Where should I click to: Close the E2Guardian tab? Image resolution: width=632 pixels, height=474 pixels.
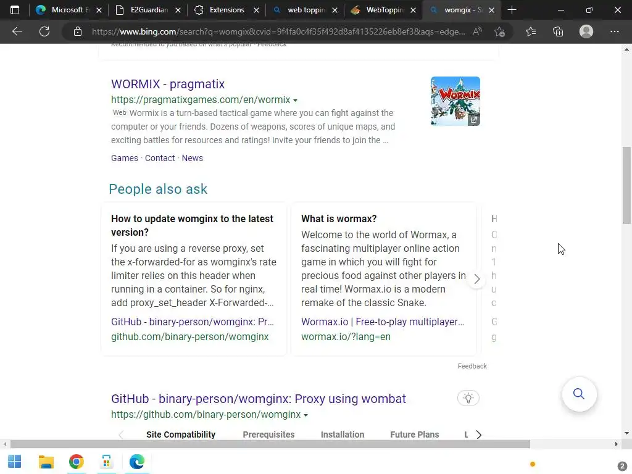point(178,10)
